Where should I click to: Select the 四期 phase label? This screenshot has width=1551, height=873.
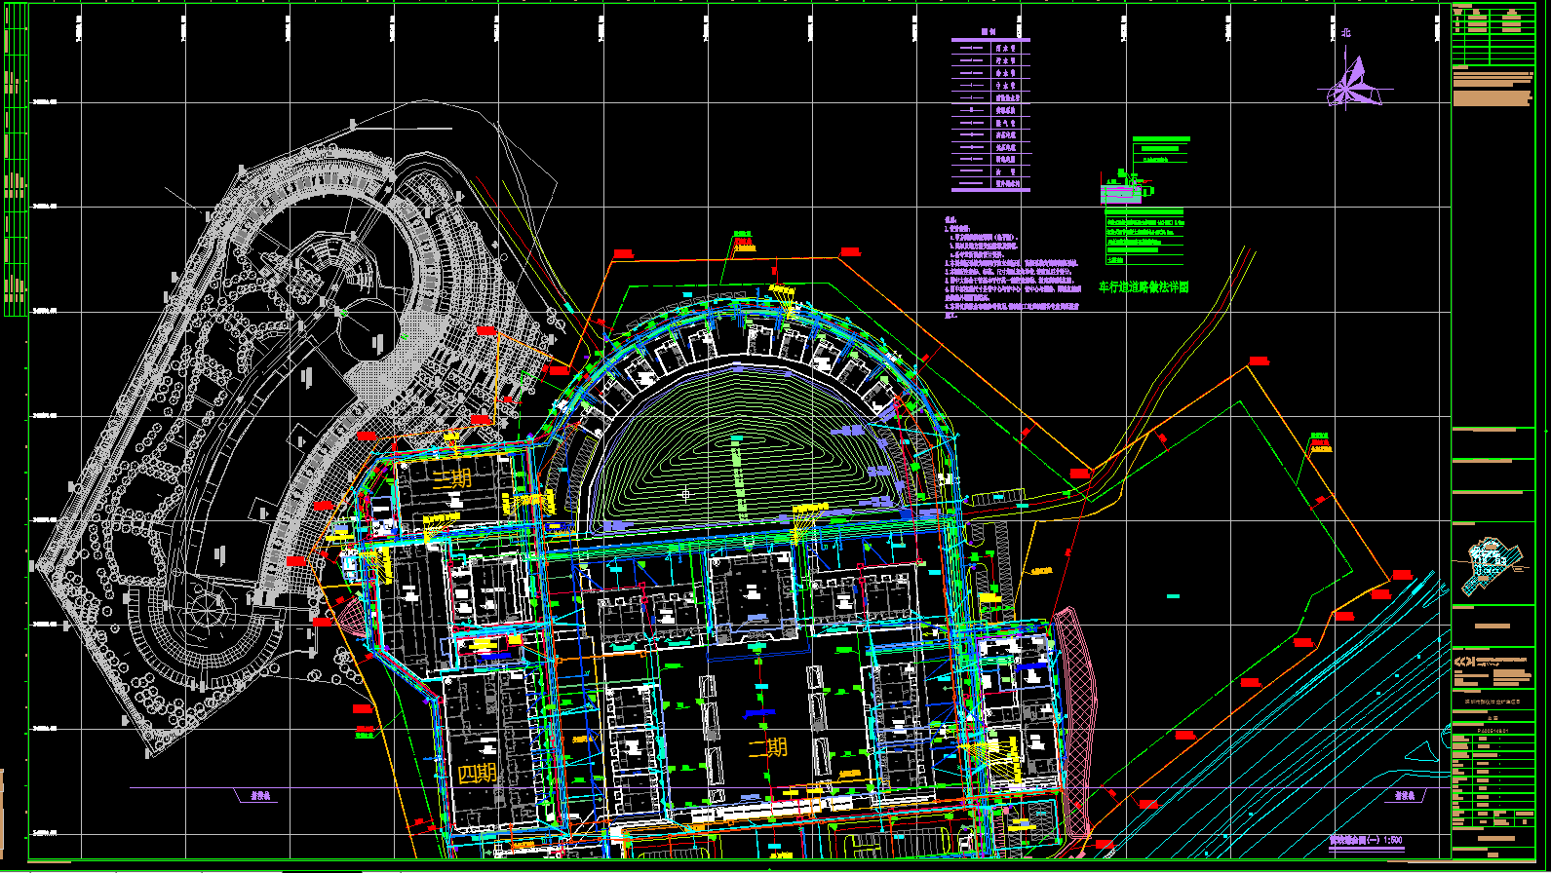point(478,774)
